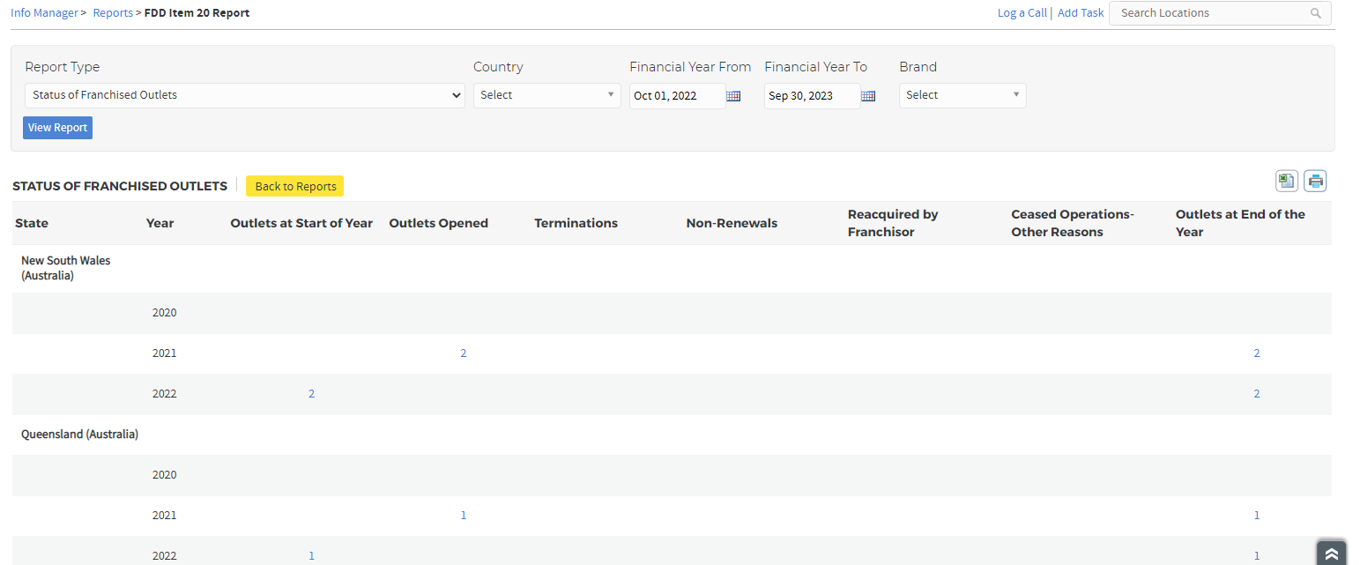The height and width of the screenshot is (565, 1360).
Task: Open New South Wales 2021 Outlets Opened value
Action: coord(464,353)
